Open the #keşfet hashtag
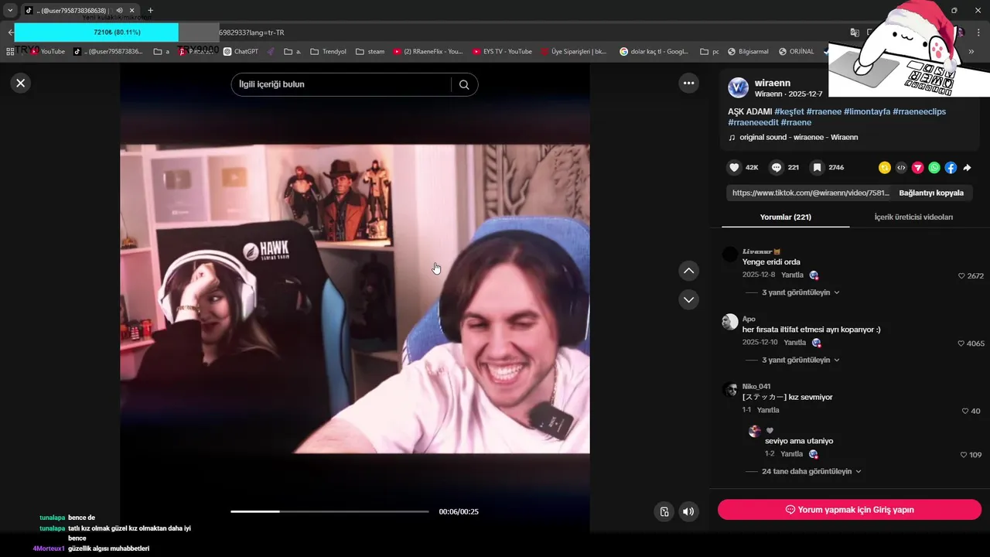The image size is (990, 557). tap(789, 111)
